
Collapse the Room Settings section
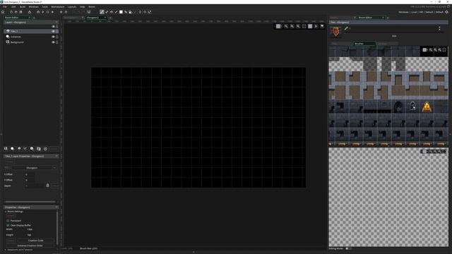(6, 212)
